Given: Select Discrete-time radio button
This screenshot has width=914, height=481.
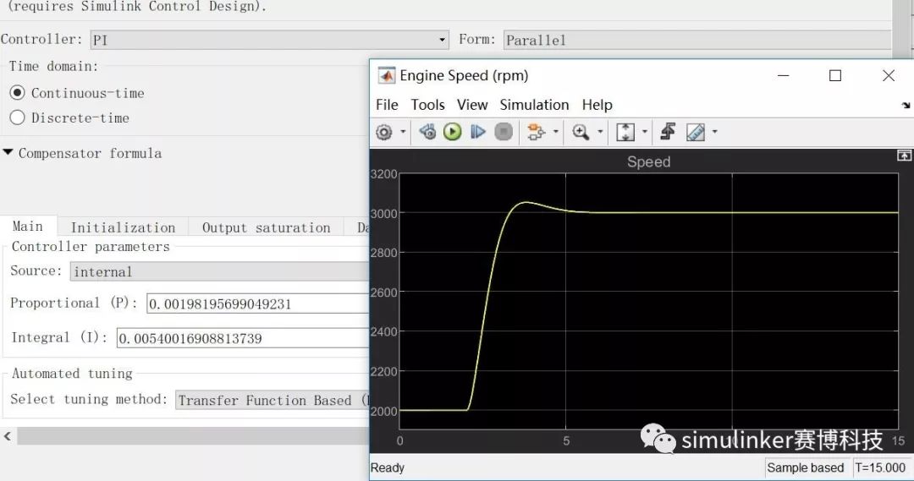Looking at the screenshot, I should [17, 118].
